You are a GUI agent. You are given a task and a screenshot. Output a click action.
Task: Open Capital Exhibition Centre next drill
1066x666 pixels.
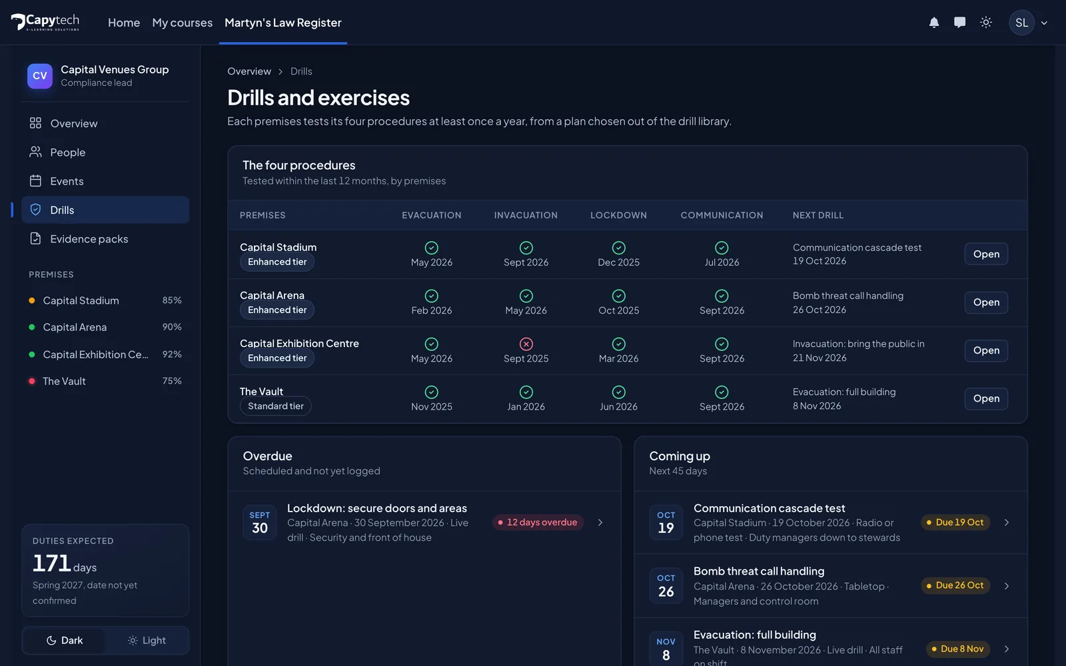(986, 350)
